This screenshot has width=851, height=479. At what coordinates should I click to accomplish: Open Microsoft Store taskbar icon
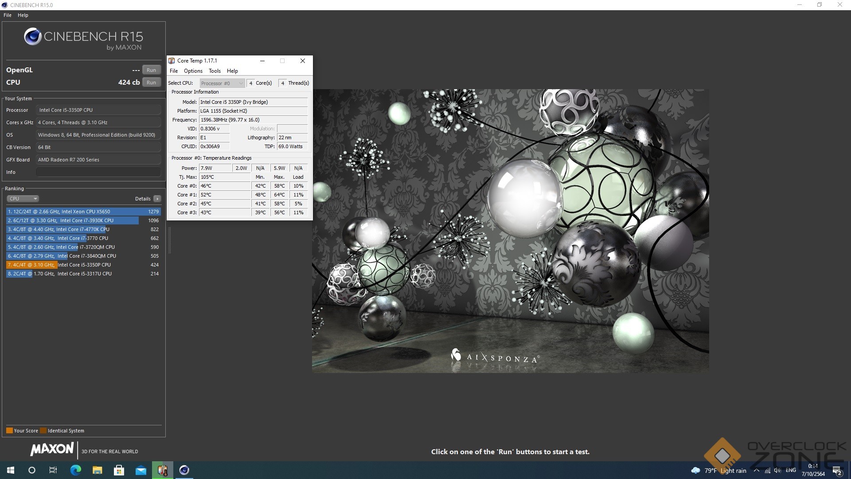tap(119, 470)
